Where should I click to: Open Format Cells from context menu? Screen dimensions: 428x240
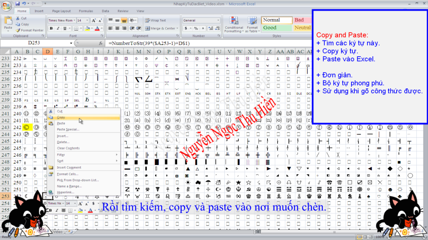(x=84, y=174)
